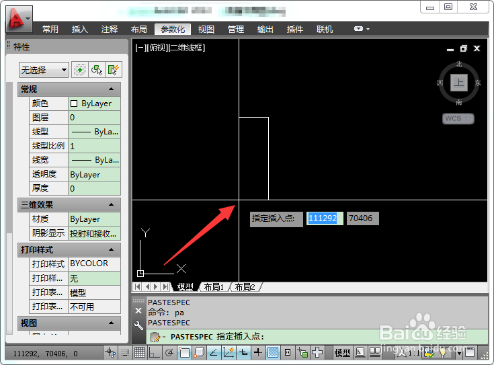Go to previous layout tab arrow
The height and width of the screenshot is (365, 494).
coord(147,287)
